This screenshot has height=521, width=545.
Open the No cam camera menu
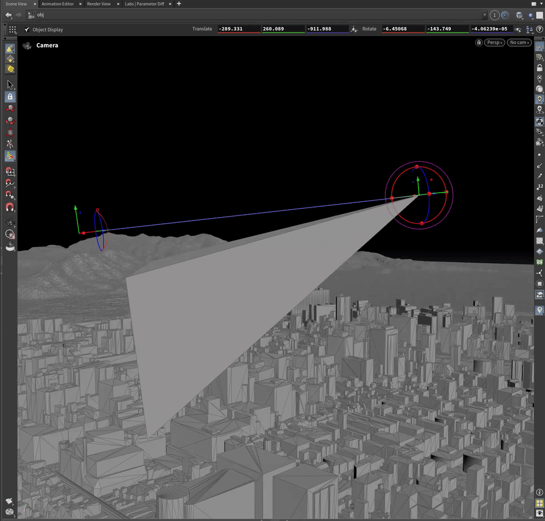tap(519, 43)
